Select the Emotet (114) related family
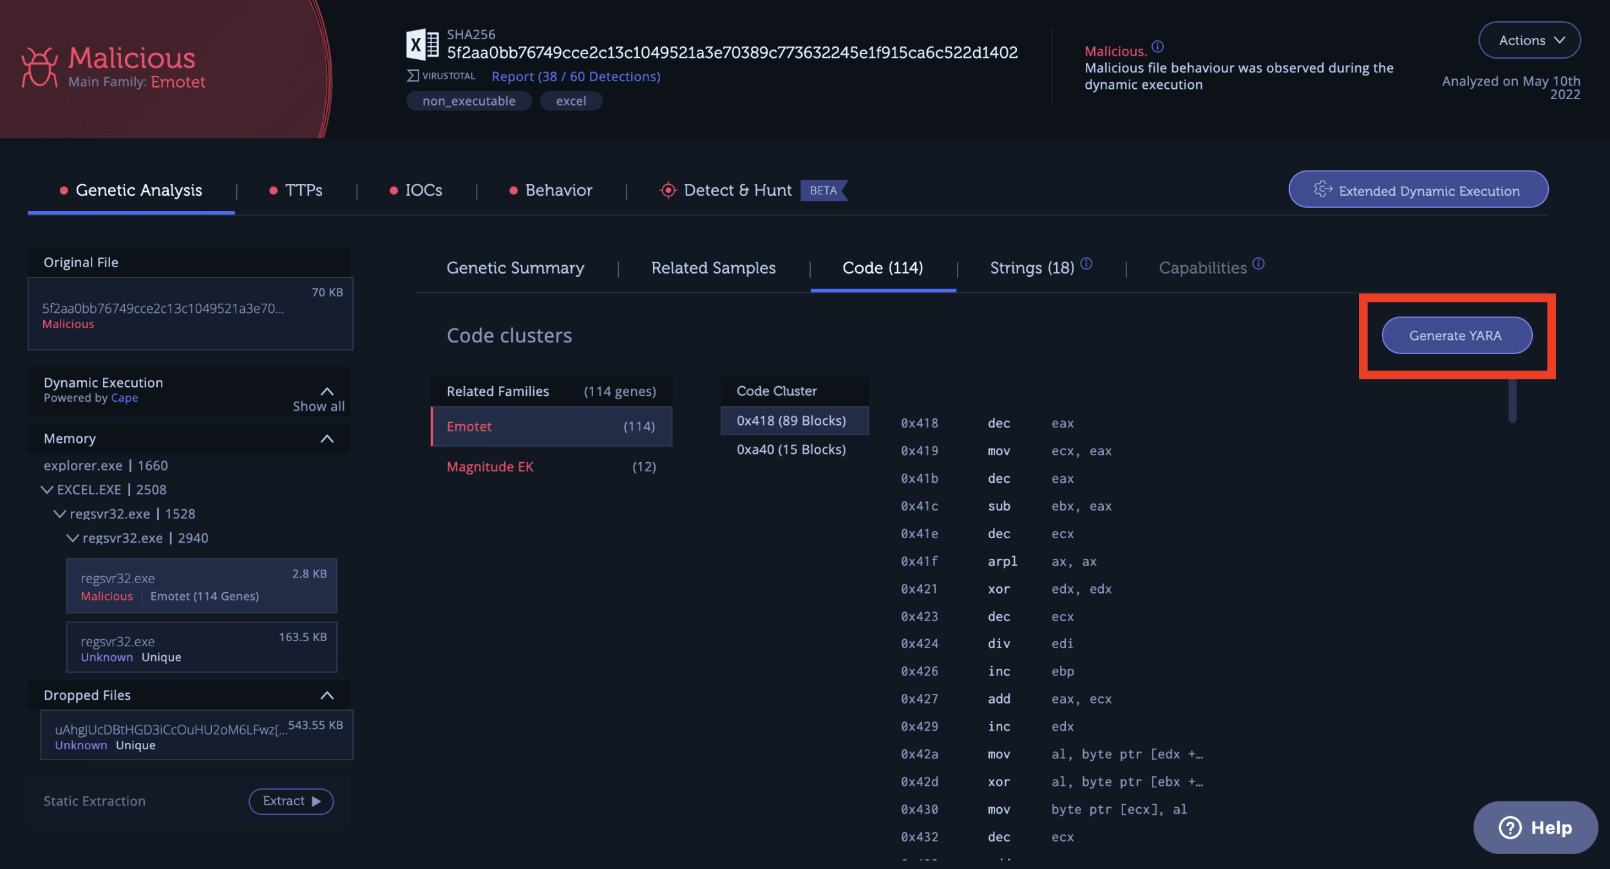Image resolution: width=1610 pixels, height=869 pixels. pyautogui.click(x=551, y=426)
